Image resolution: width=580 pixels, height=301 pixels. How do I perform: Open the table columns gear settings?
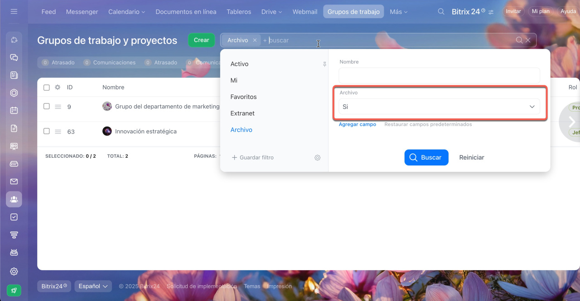[58, 87]
